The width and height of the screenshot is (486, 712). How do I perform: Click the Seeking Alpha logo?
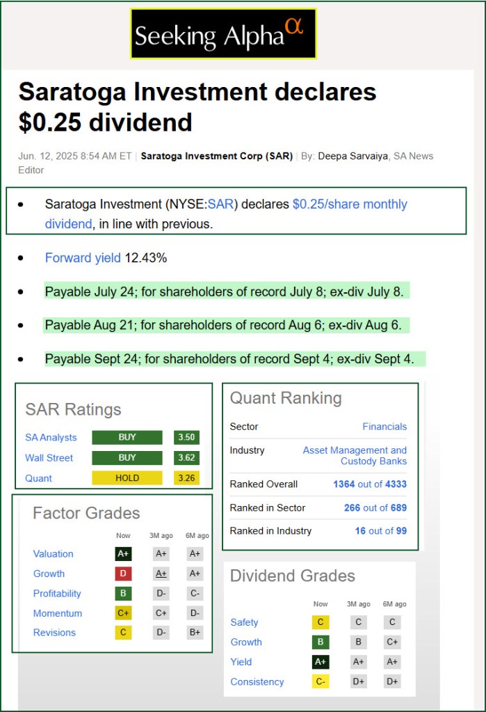(x=223, y=33)
